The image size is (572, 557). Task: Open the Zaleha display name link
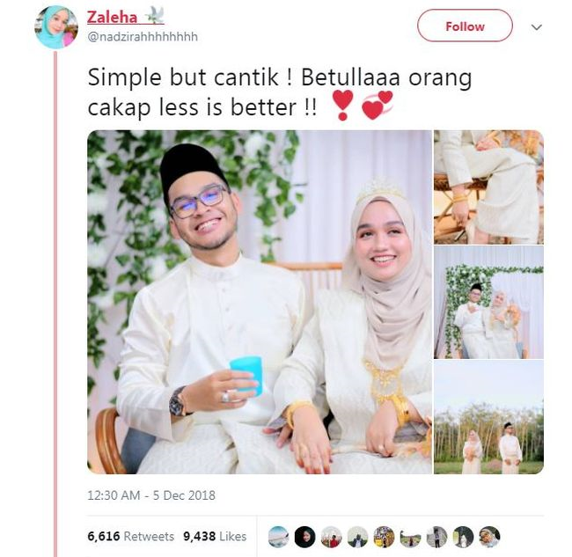tap(112, 17)
